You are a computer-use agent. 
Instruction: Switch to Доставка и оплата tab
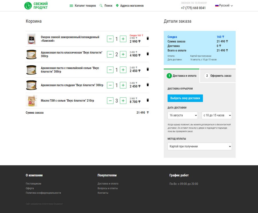click(181, 76)
